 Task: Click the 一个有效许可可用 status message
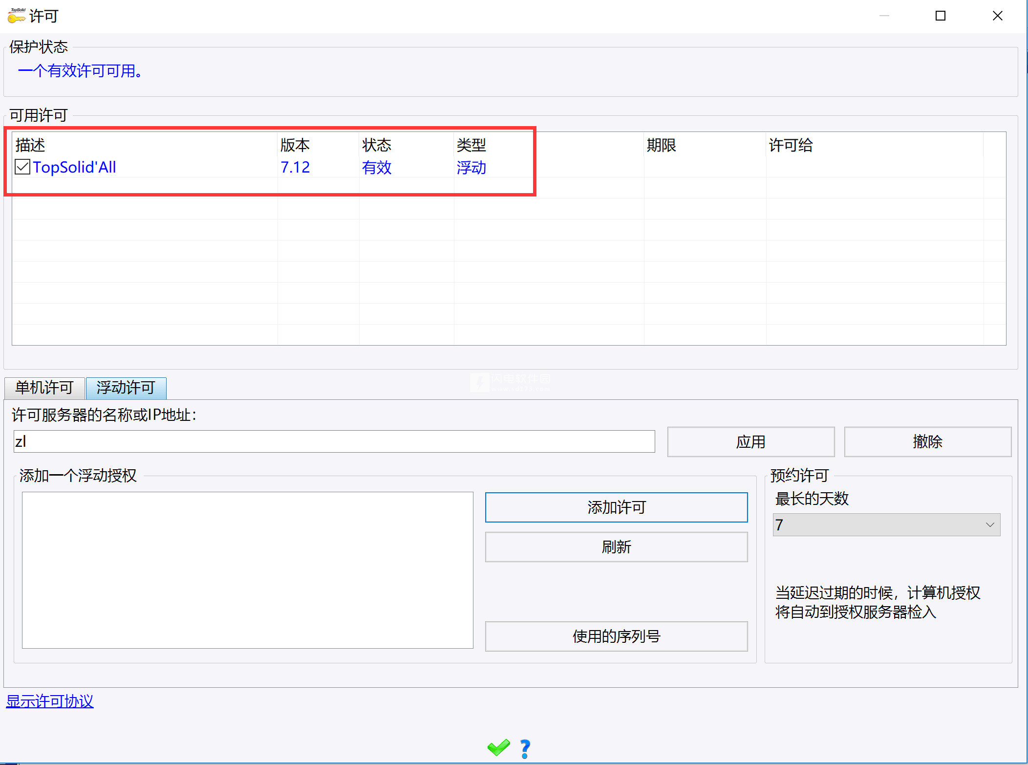(x=80, y=71)
